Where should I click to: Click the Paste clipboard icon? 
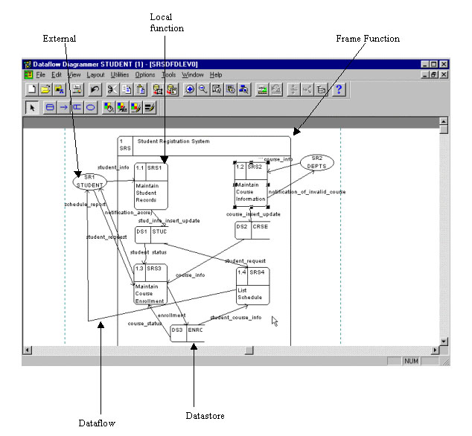tap(141, 89)
